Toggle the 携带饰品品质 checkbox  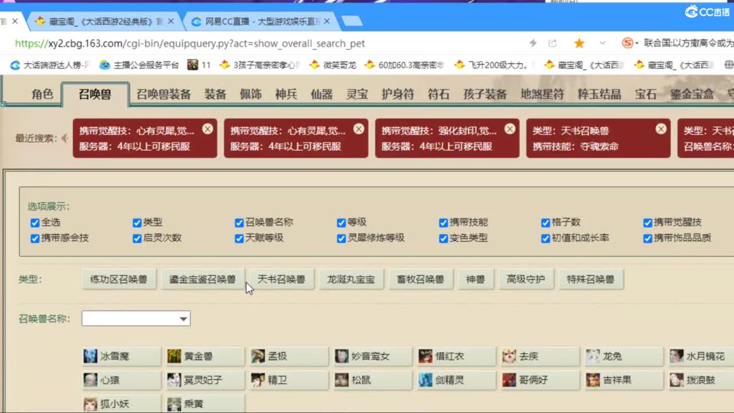[647, 238]
